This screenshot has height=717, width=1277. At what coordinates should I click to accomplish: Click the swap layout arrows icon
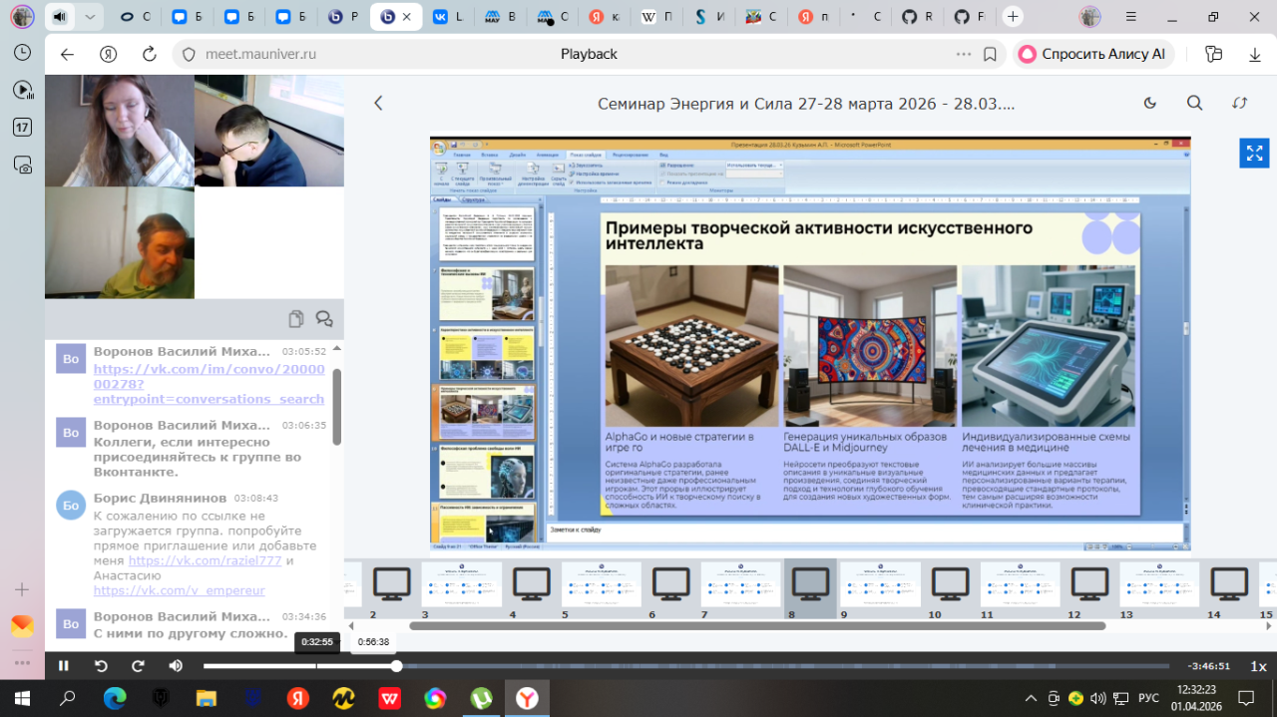coord(1240,103)
